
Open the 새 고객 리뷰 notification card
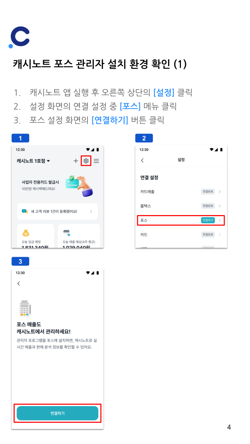57,211
